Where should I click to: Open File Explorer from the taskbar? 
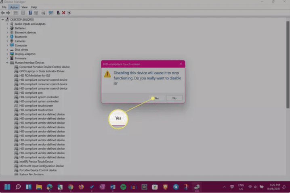point(39,187)
